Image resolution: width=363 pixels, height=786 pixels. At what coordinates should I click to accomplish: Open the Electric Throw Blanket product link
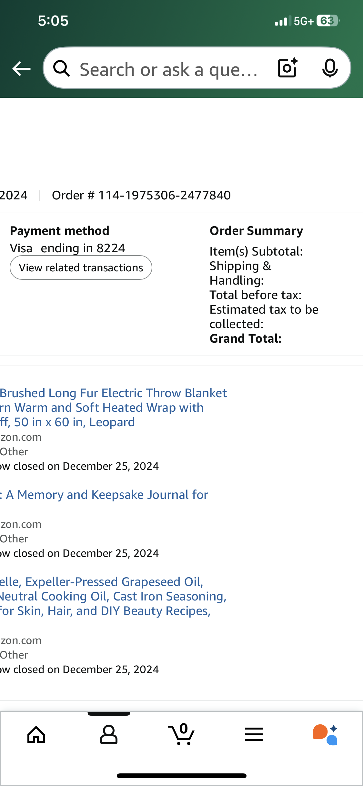pos(113,408)
